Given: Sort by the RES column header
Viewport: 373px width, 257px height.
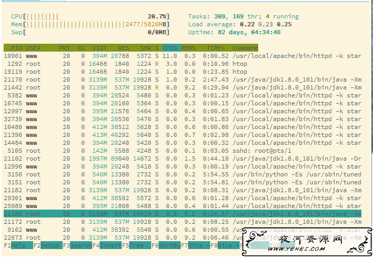Looking at the screenshot, I should pyautogui.click(x=123, y=48).
